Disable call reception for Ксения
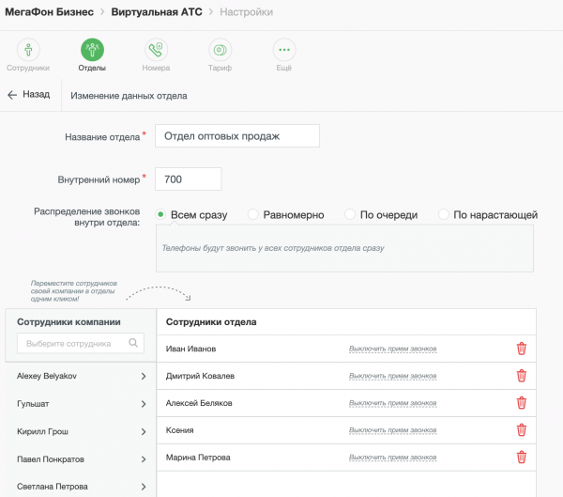 392,430
